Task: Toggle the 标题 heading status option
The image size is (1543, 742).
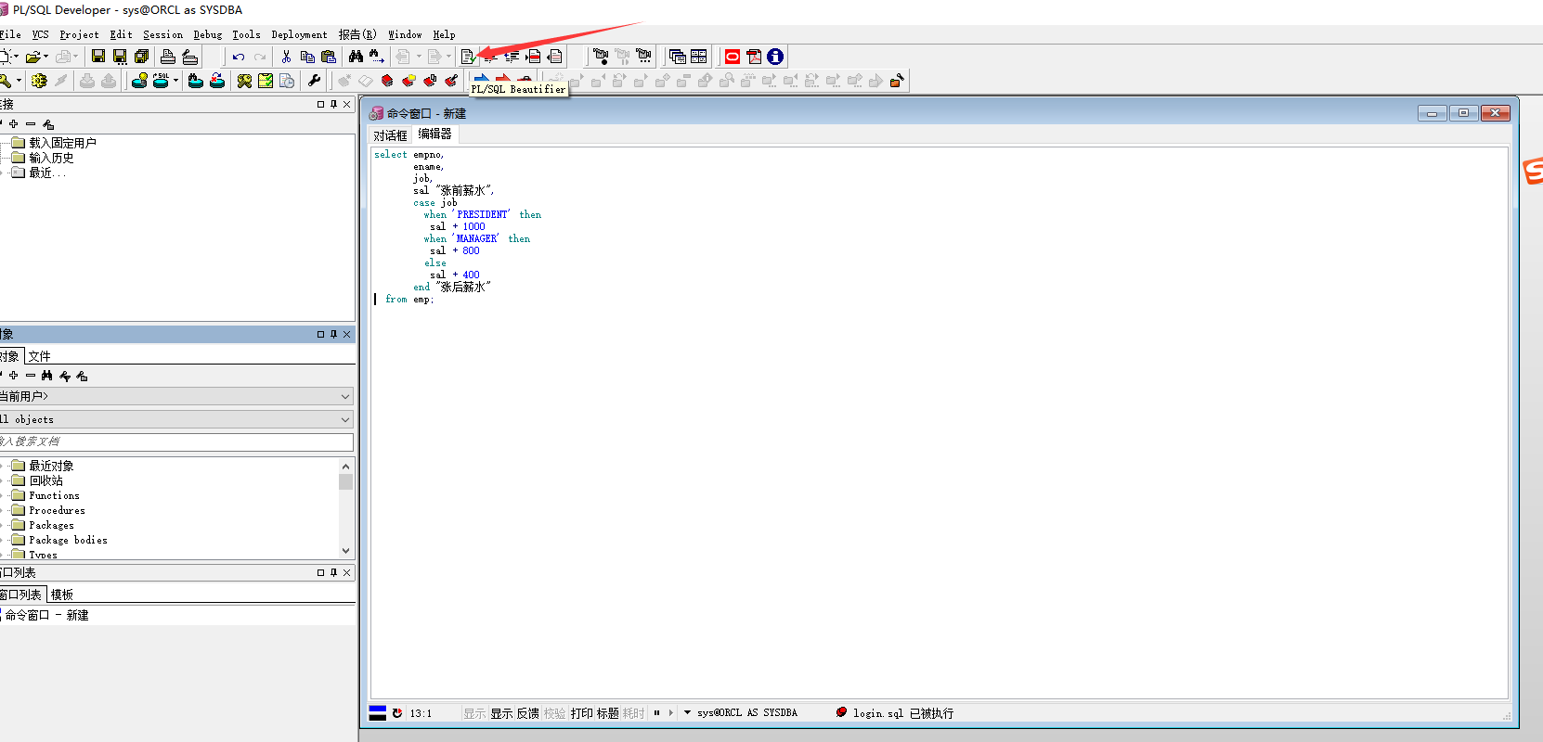Action: click(x=607, y=713)
